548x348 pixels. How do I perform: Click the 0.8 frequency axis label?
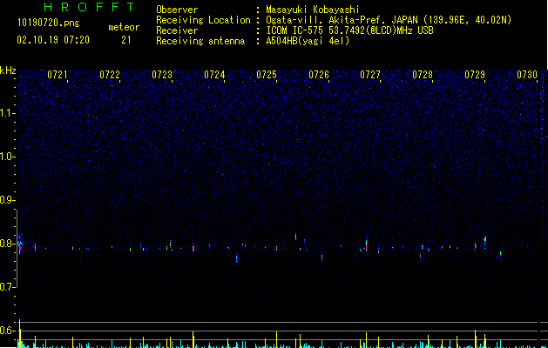(x=7, y=244)
